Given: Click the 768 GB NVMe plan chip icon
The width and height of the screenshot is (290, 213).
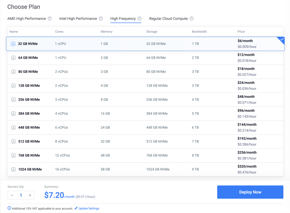Looking at the screenshot, I should [x=13, y=155].
